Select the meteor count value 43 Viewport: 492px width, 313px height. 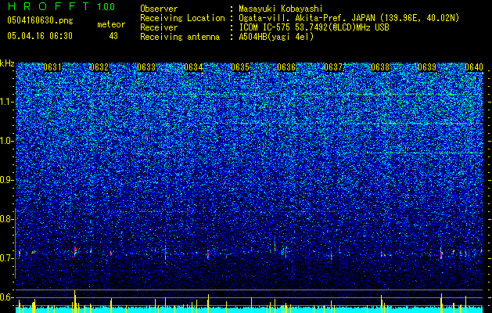[113, 36]
